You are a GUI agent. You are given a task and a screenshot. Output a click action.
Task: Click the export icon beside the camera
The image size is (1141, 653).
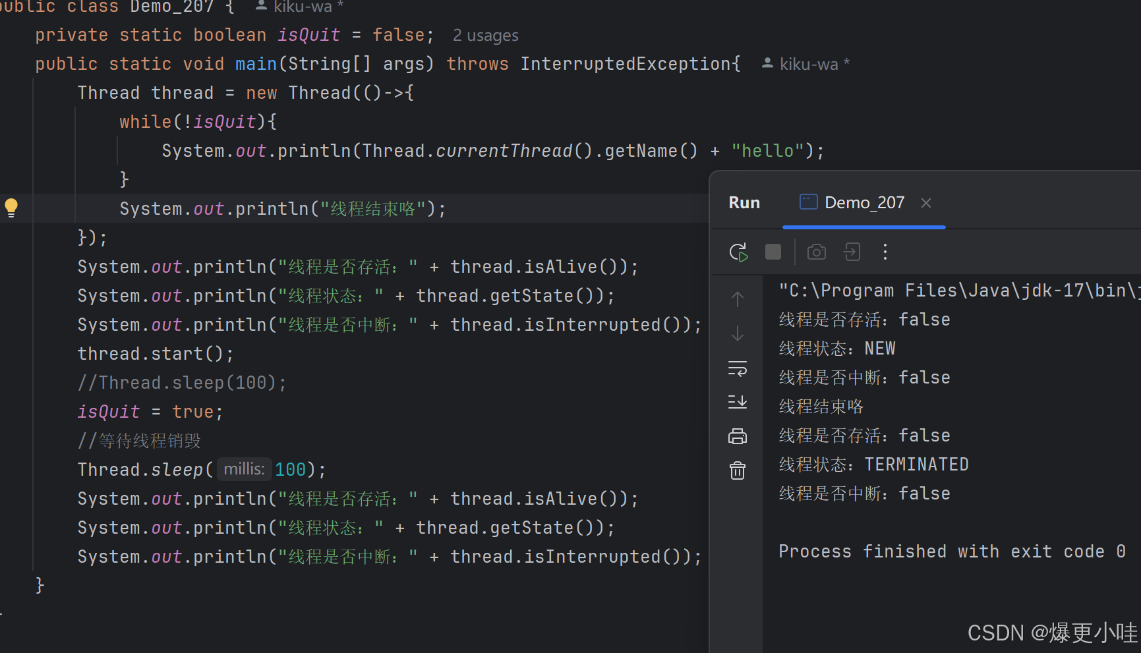click(852, 251)
